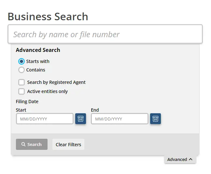Click the gray Search button

tap(32, 144)
